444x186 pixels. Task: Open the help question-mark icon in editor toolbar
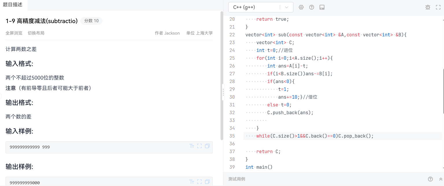312,7
